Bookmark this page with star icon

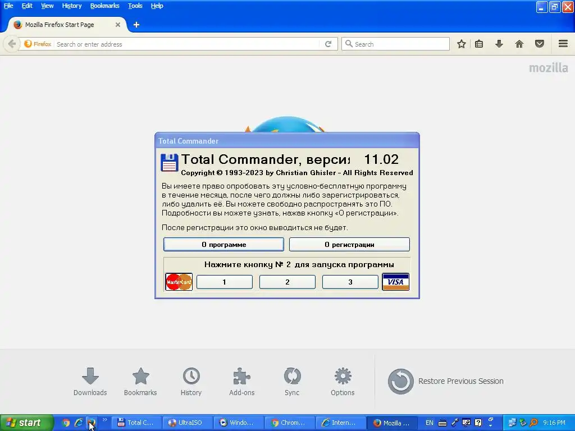(x=462, y=44)
